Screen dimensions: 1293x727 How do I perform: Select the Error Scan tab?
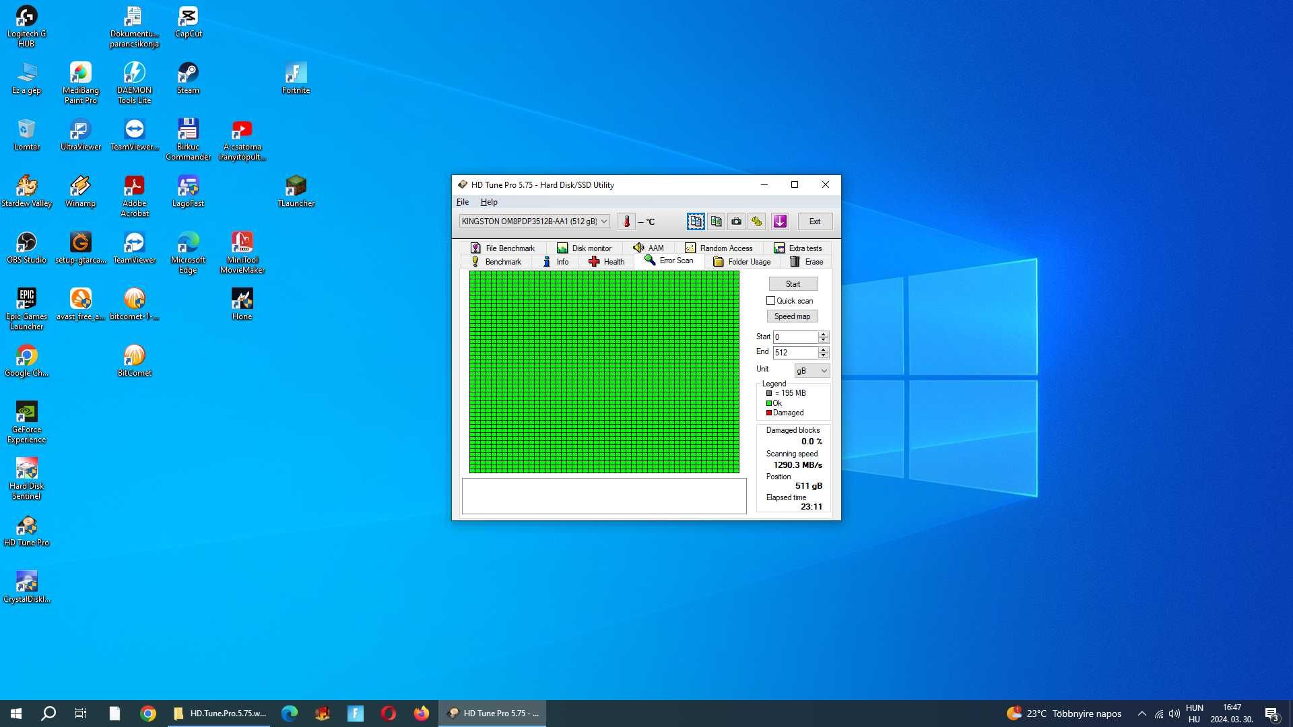click(669, 261)
